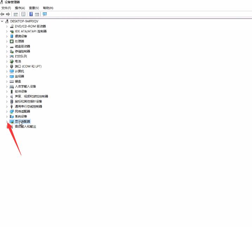The width and height of the screenshot is (252, 227).
Task: Click the 显示适配器 display adapter icon
Action: coord(12,122)
